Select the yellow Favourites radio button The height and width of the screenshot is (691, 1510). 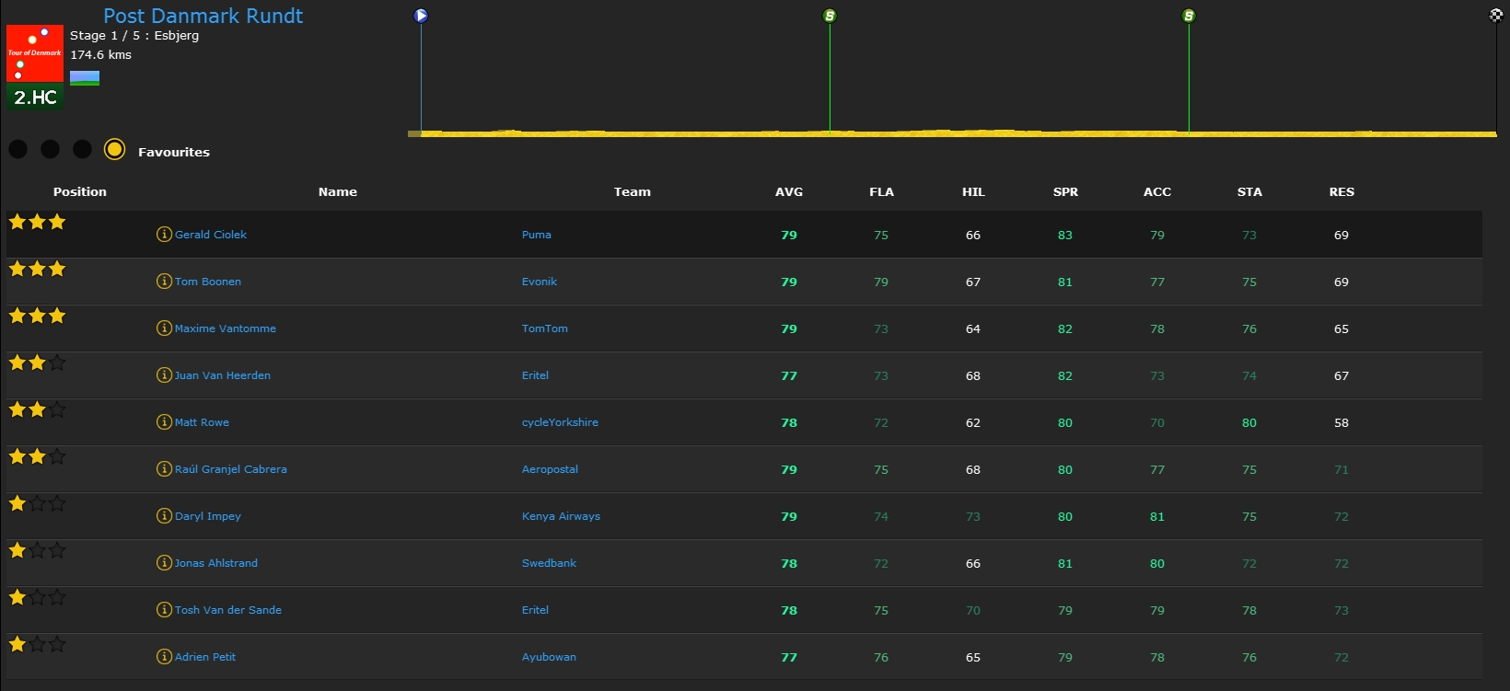(x=114, y=149)
